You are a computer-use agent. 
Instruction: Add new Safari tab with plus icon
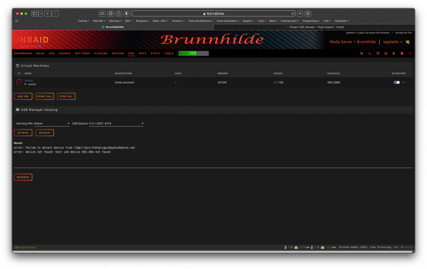(x=300, y=13)
